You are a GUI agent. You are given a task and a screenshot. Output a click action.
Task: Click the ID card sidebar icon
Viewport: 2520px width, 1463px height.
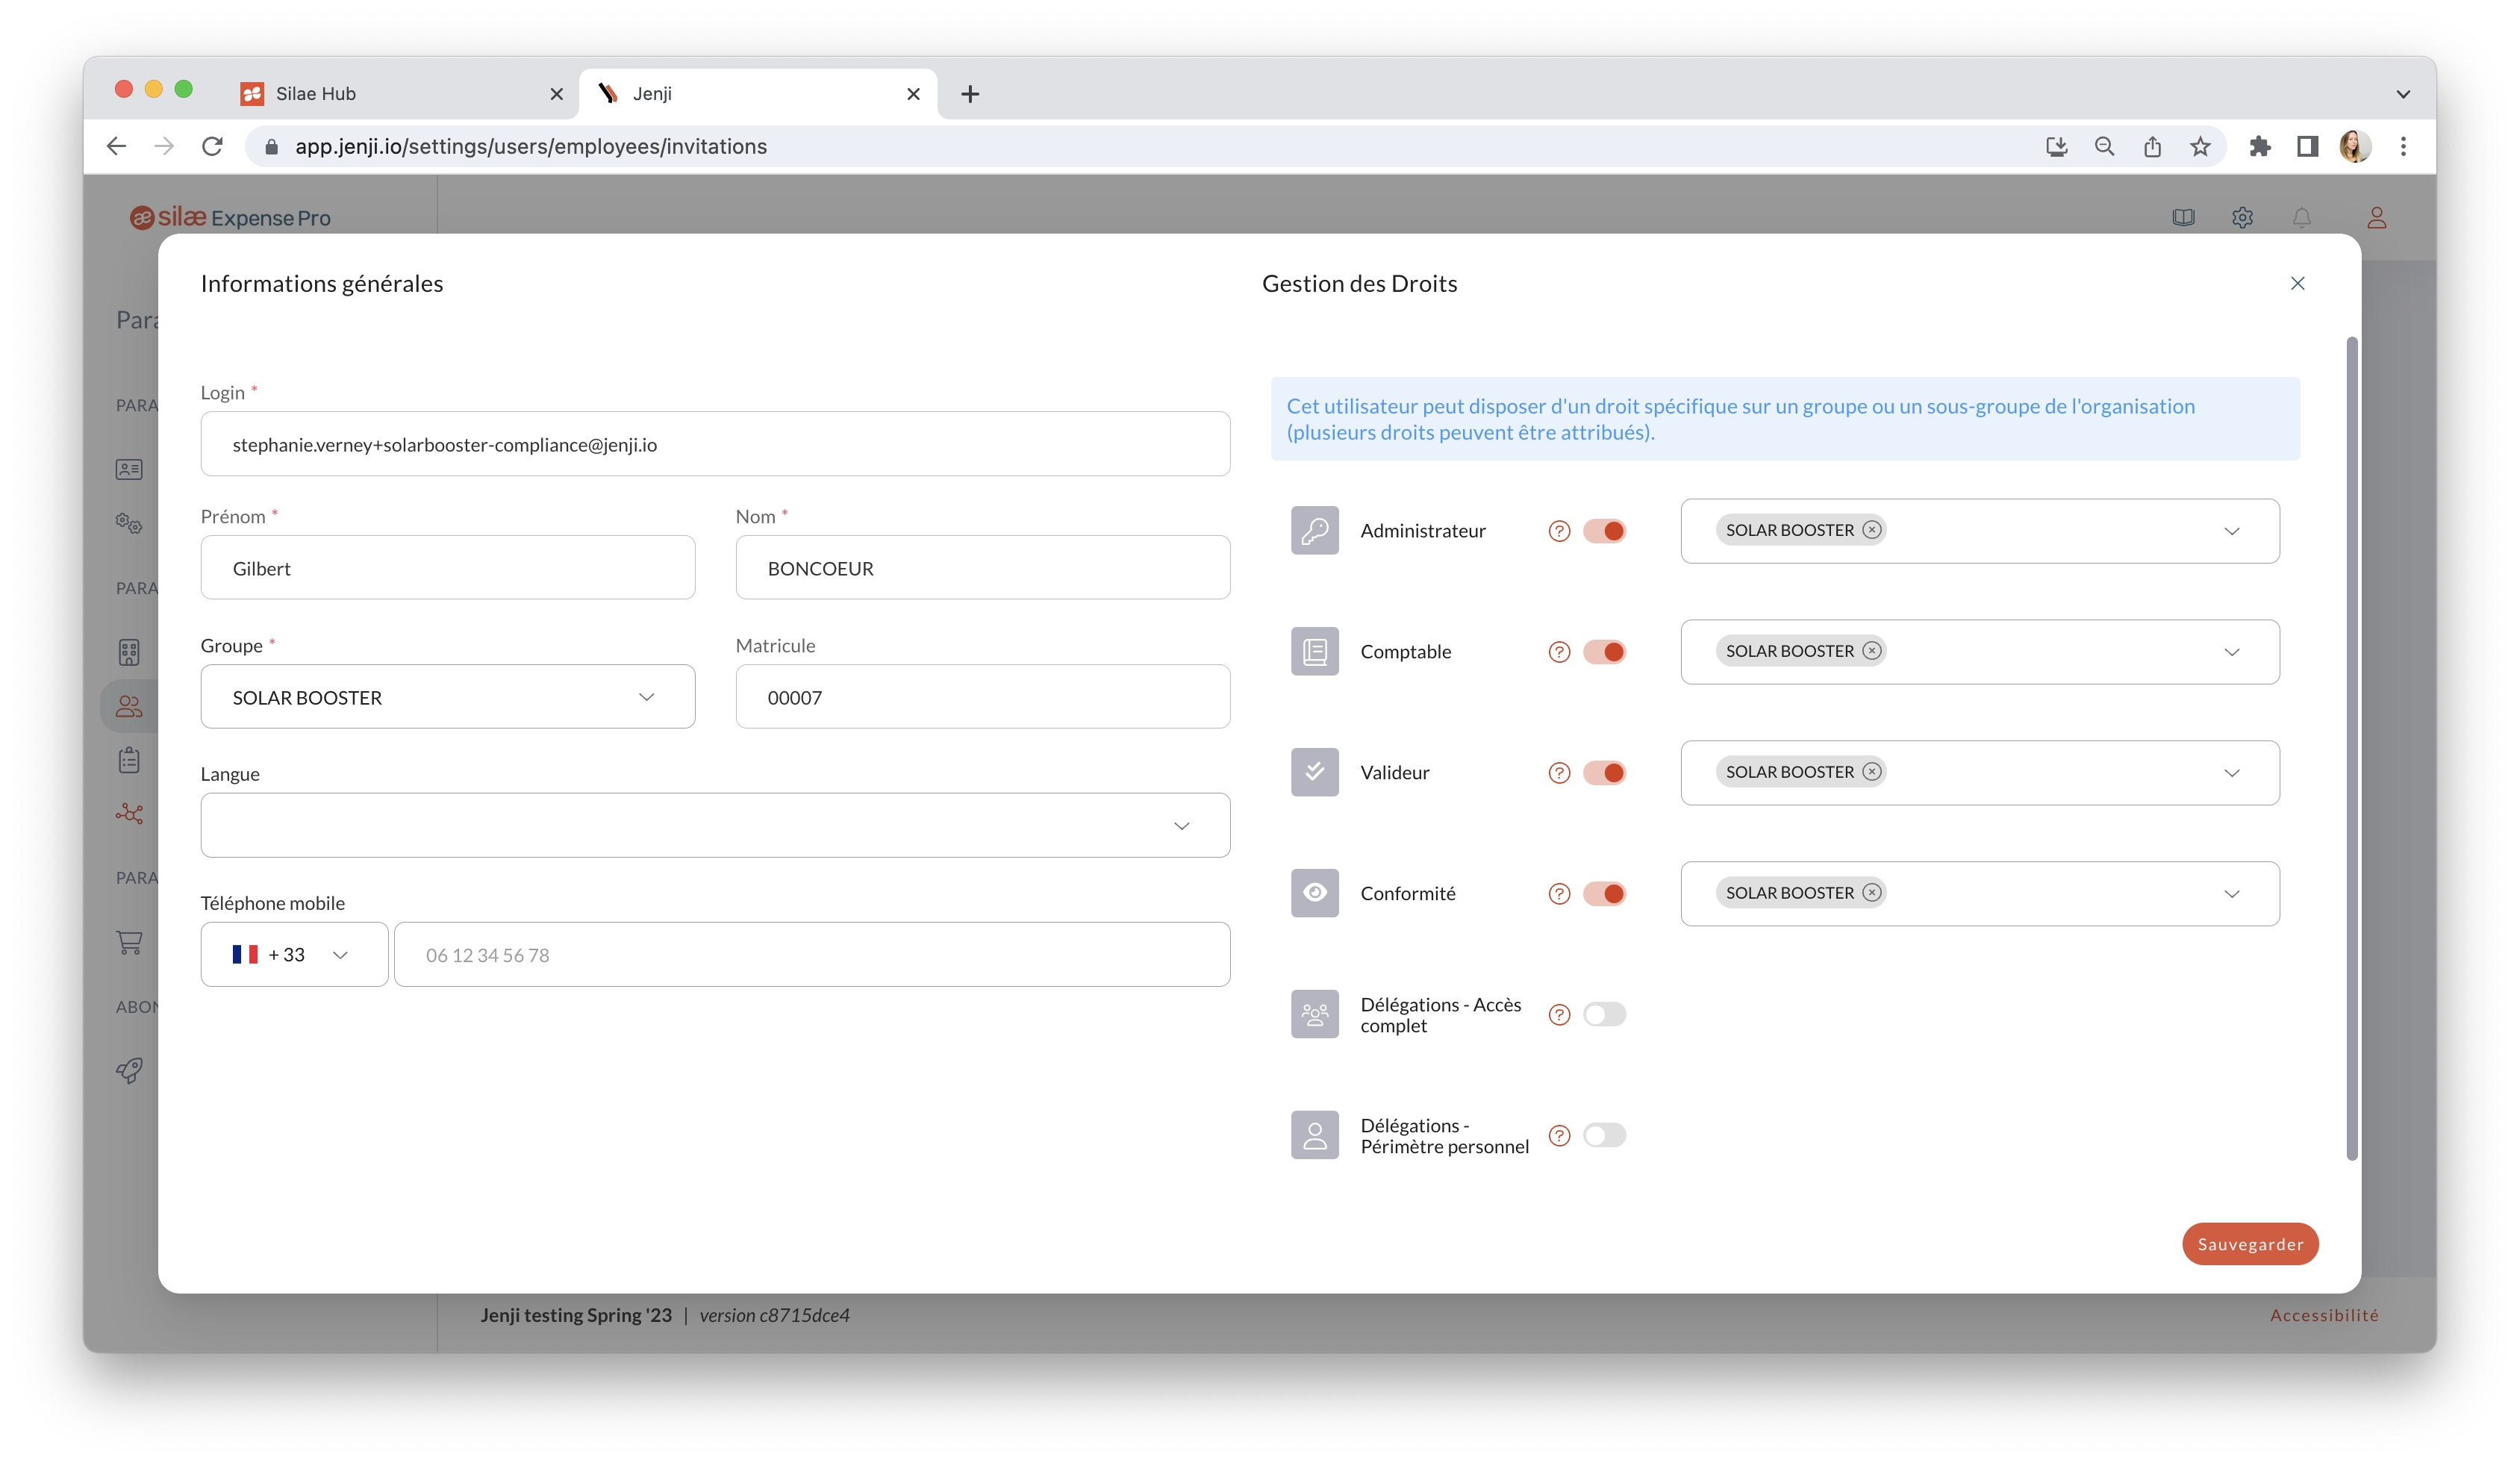tap(129, 469)
